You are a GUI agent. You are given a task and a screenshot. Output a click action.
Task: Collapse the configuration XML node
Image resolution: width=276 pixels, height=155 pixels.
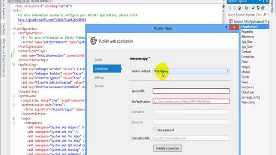13,29
